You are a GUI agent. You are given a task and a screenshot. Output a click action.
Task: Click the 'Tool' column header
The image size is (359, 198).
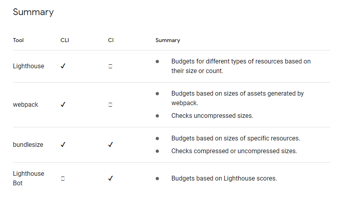[18, 40]
